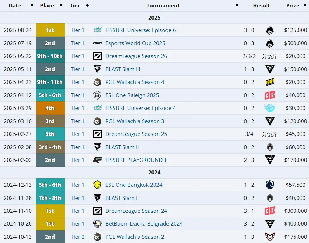Click the Team Falcons logo in FISSURE Episode 4 row
309x243 pixels.
[x=270, y=108]
